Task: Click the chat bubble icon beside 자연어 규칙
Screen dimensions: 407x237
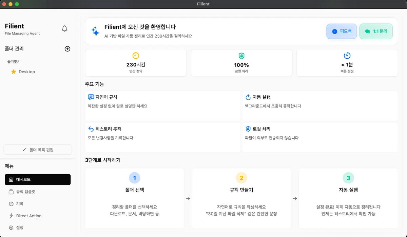Action: tap(91, 97)
